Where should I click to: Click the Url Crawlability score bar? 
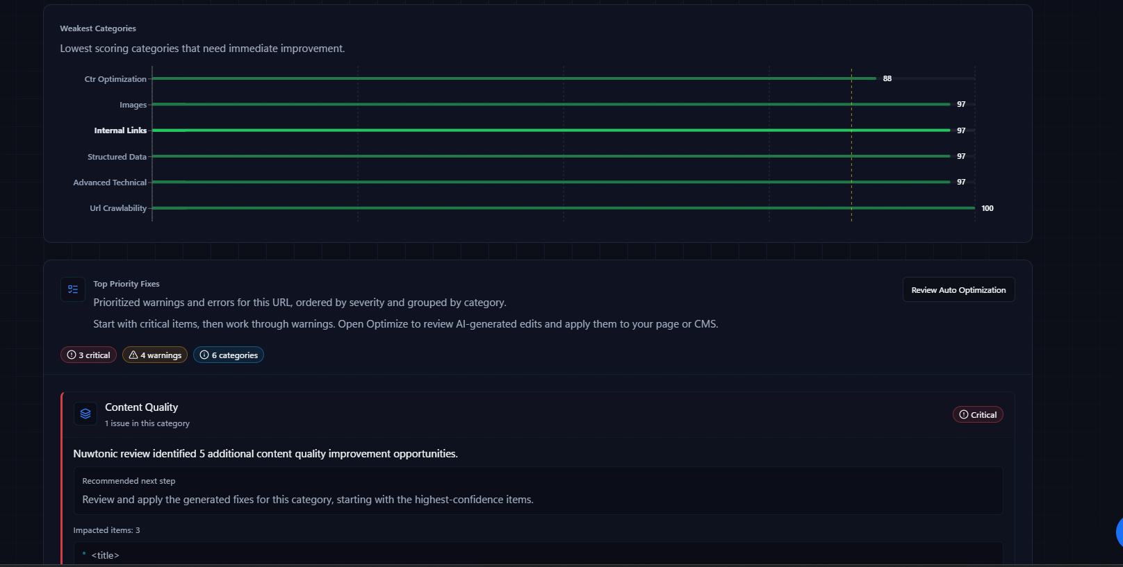pos(564,208)
